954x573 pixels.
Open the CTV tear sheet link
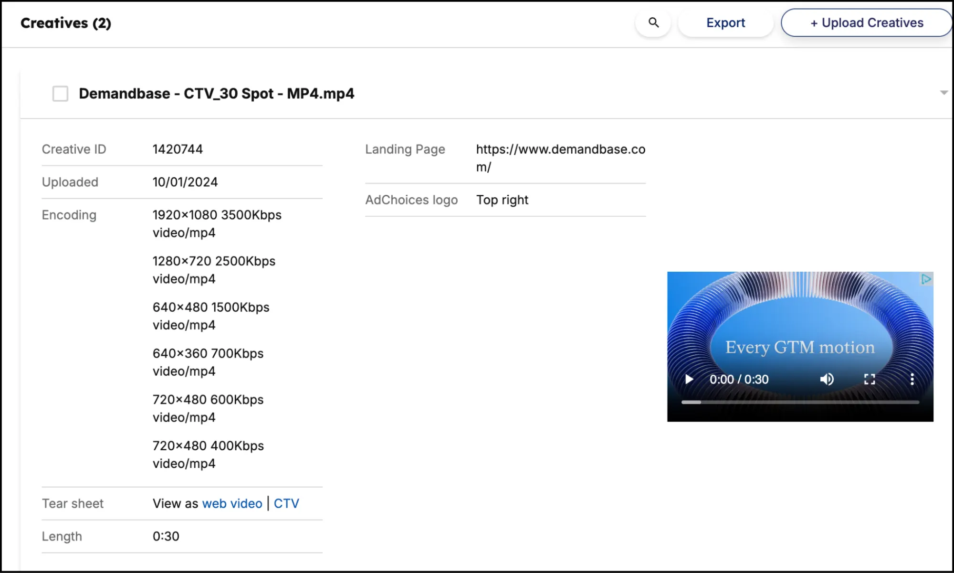tap(286, 503)
